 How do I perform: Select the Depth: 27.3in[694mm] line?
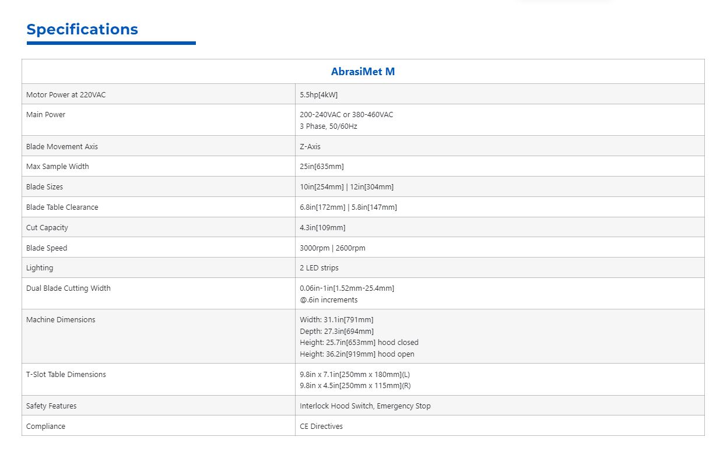pyautogui.click(x=337, y=331)
